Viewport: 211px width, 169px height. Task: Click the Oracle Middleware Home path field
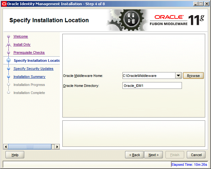(149, 76)
